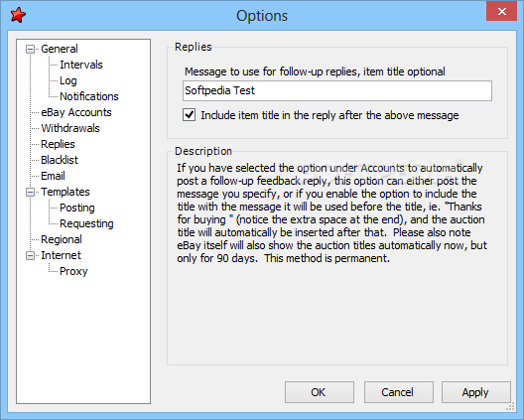Select Email in the options tree
524x420 pixels.
pos(53,176)
